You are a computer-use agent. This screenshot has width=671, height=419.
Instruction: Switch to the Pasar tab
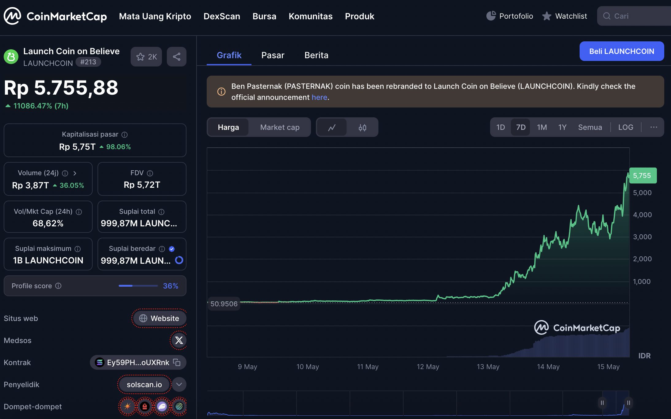pos(273,55)
